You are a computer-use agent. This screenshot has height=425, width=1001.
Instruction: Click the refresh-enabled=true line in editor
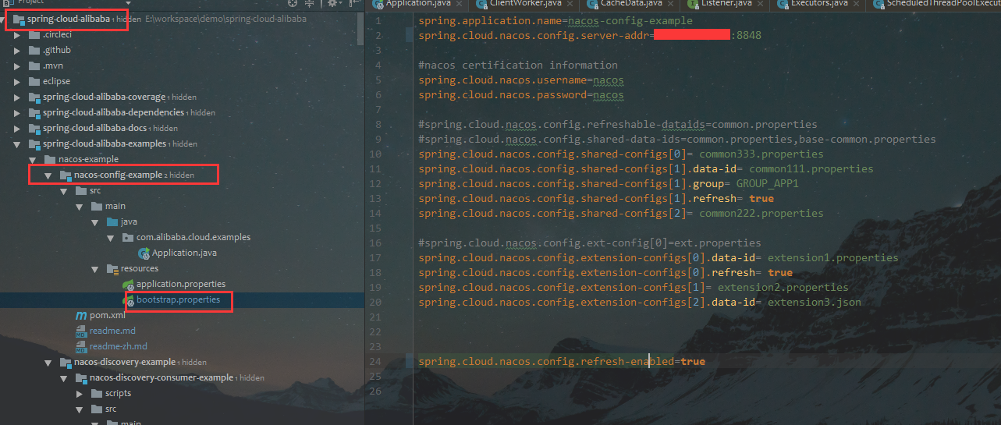[x=562, y=361]
